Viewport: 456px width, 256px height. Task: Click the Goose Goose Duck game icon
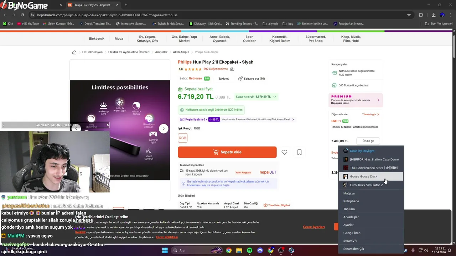[346, 176]
